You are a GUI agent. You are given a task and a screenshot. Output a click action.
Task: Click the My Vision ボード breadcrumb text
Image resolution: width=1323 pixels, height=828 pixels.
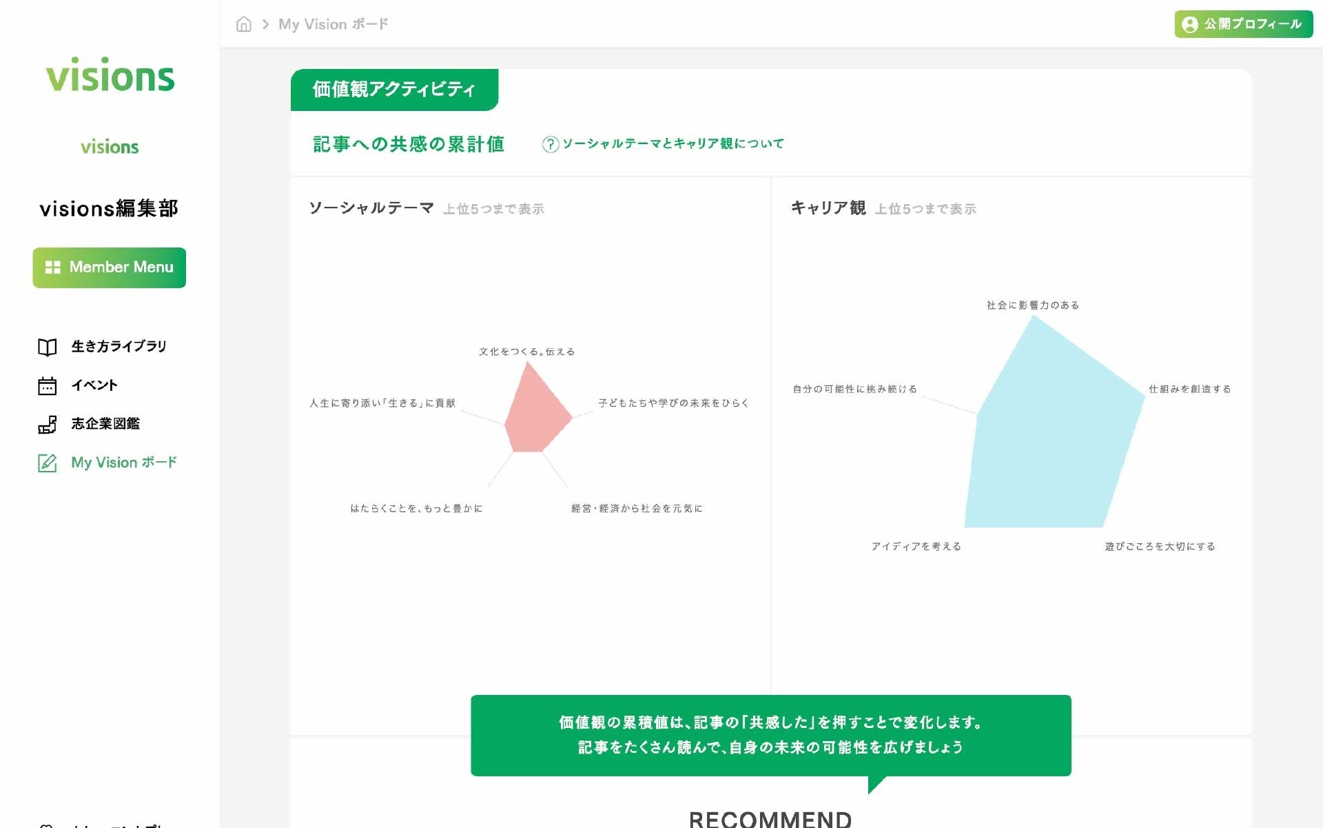333,24
